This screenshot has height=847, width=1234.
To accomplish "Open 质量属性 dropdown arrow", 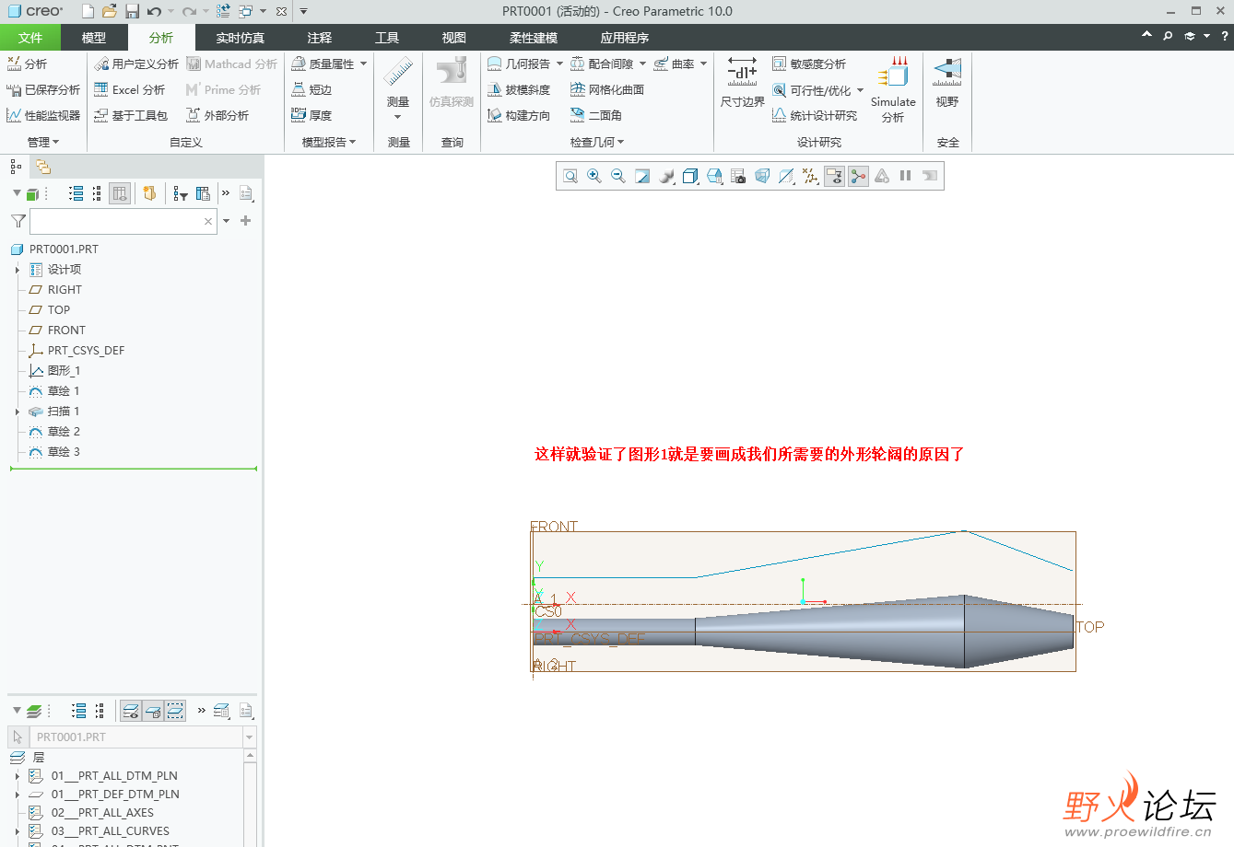I will tap(363, 64).
